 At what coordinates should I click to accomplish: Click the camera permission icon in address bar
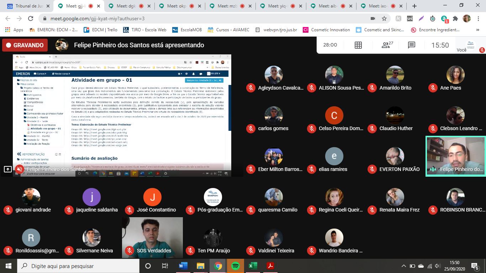pos(373,18)
